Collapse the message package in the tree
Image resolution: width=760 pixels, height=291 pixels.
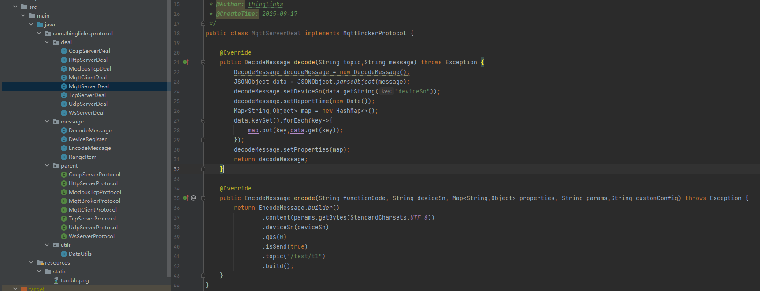tap(47, 122)
